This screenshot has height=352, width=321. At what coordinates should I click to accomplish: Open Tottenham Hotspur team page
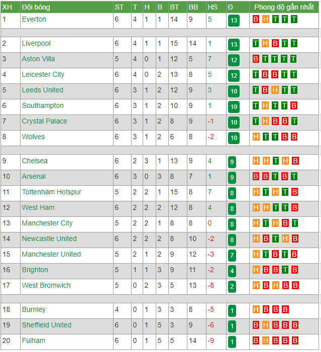point(52,192)
